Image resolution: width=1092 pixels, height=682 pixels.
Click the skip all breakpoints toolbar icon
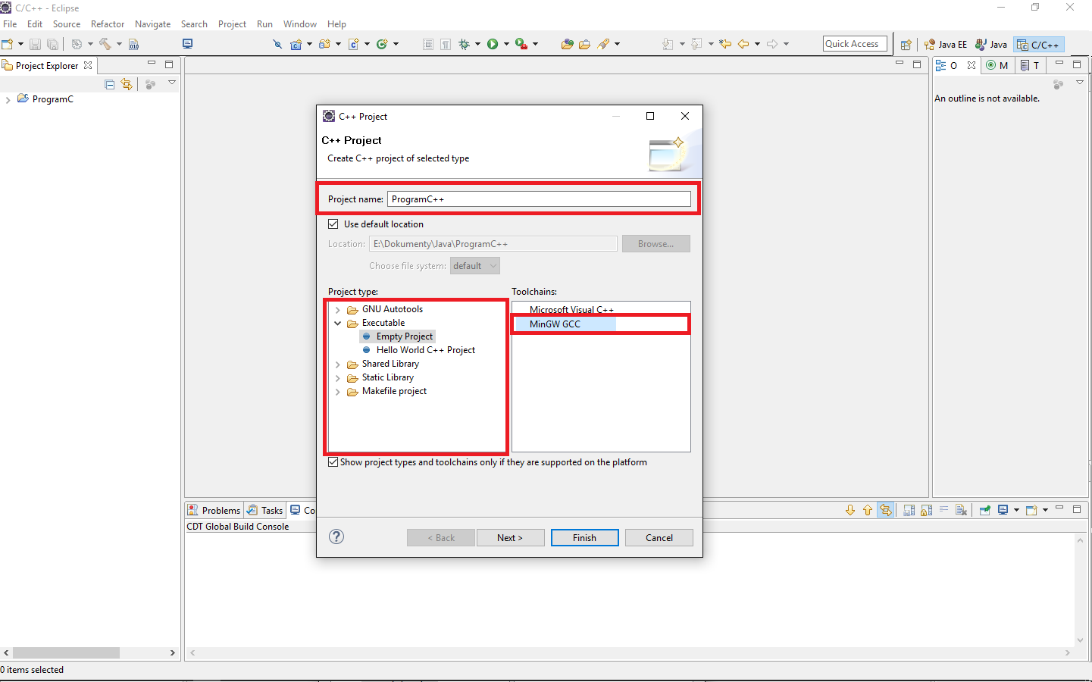click(277, 44)
